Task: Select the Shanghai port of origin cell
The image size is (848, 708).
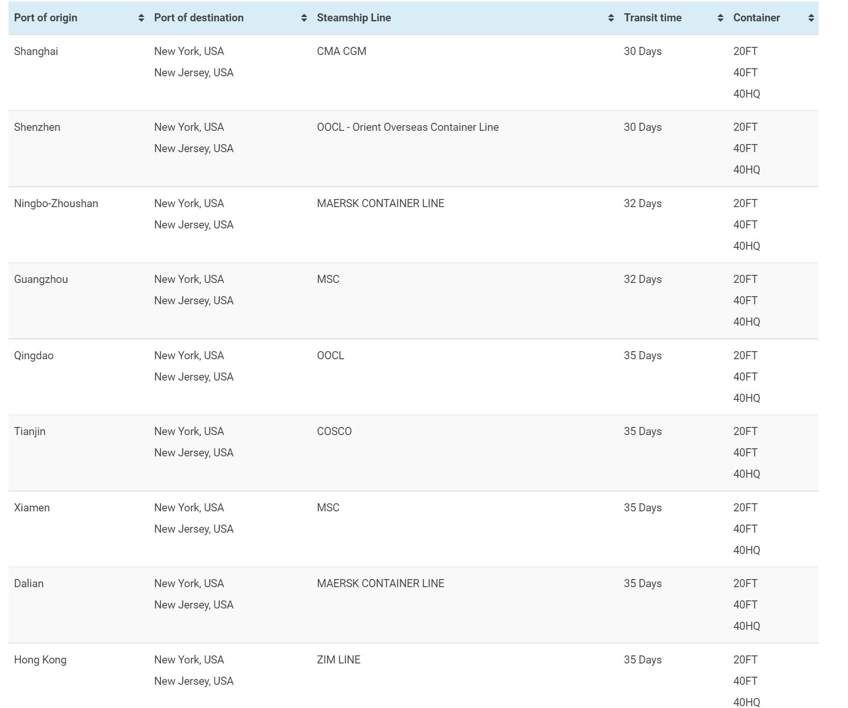Action: point(36,51)
